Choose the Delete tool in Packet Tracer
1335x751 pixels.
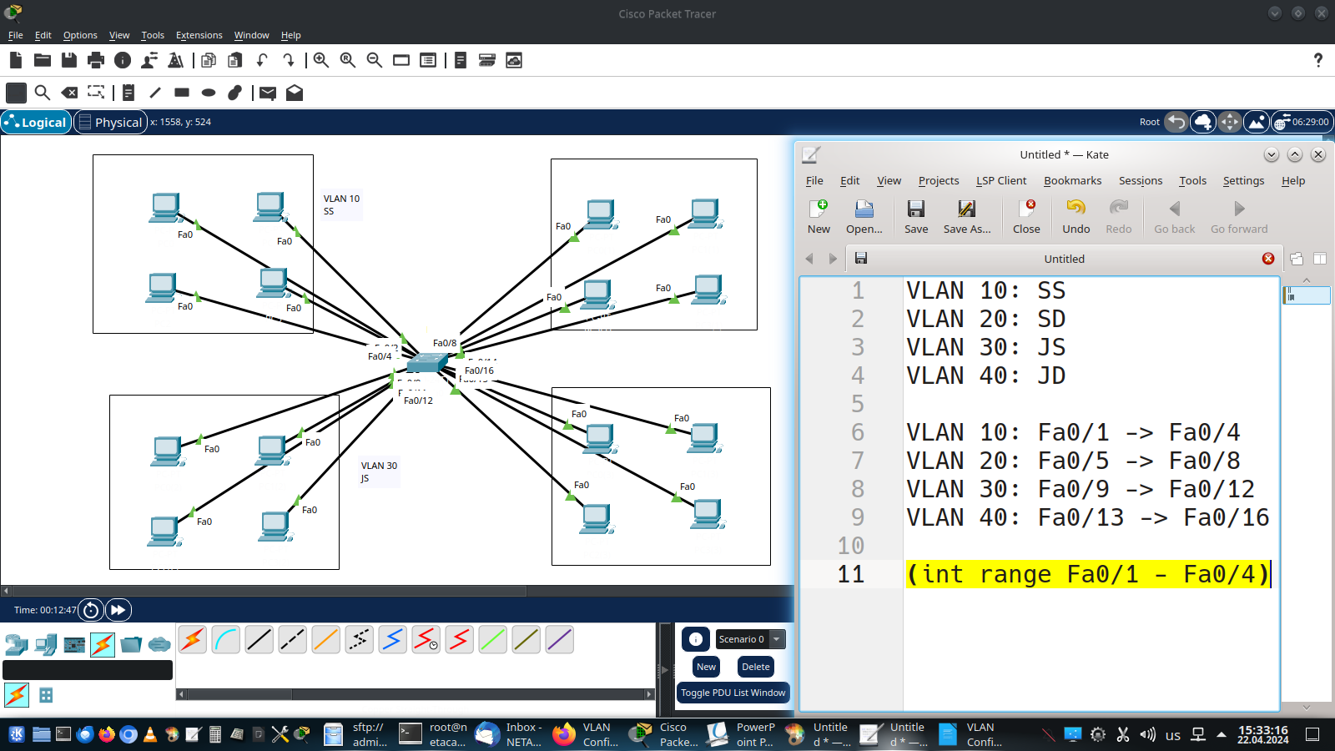point(70,93)
